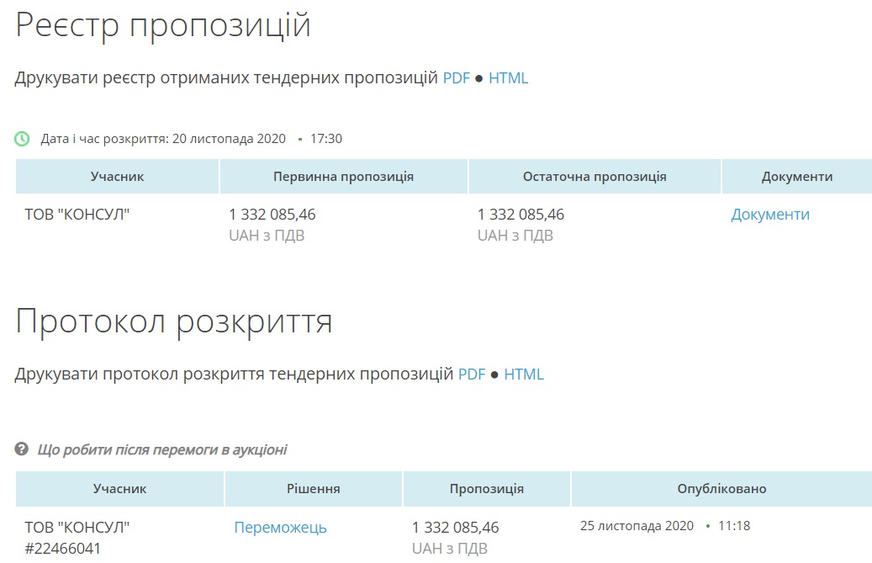Click initial proposal amount 1 332 085,46
The image size is (872, 563).
pos(272,215)
